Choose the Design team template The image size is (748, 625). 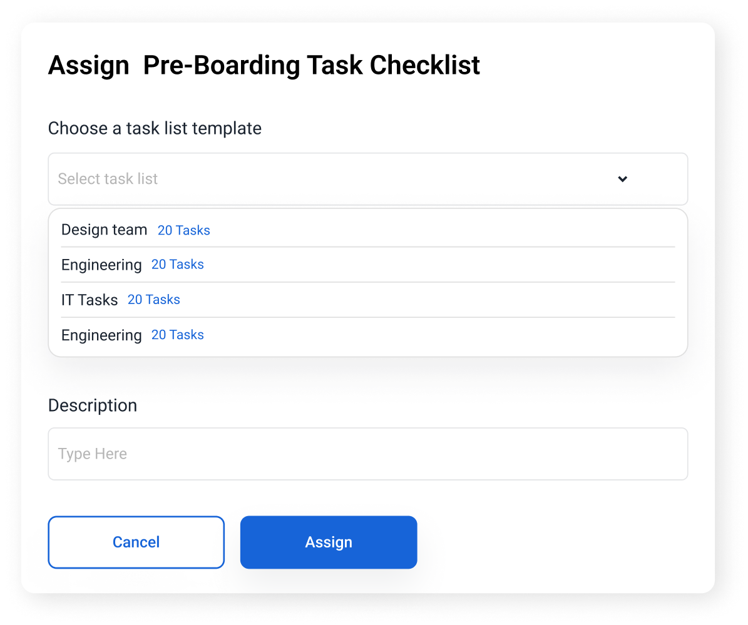pos(104,230)
